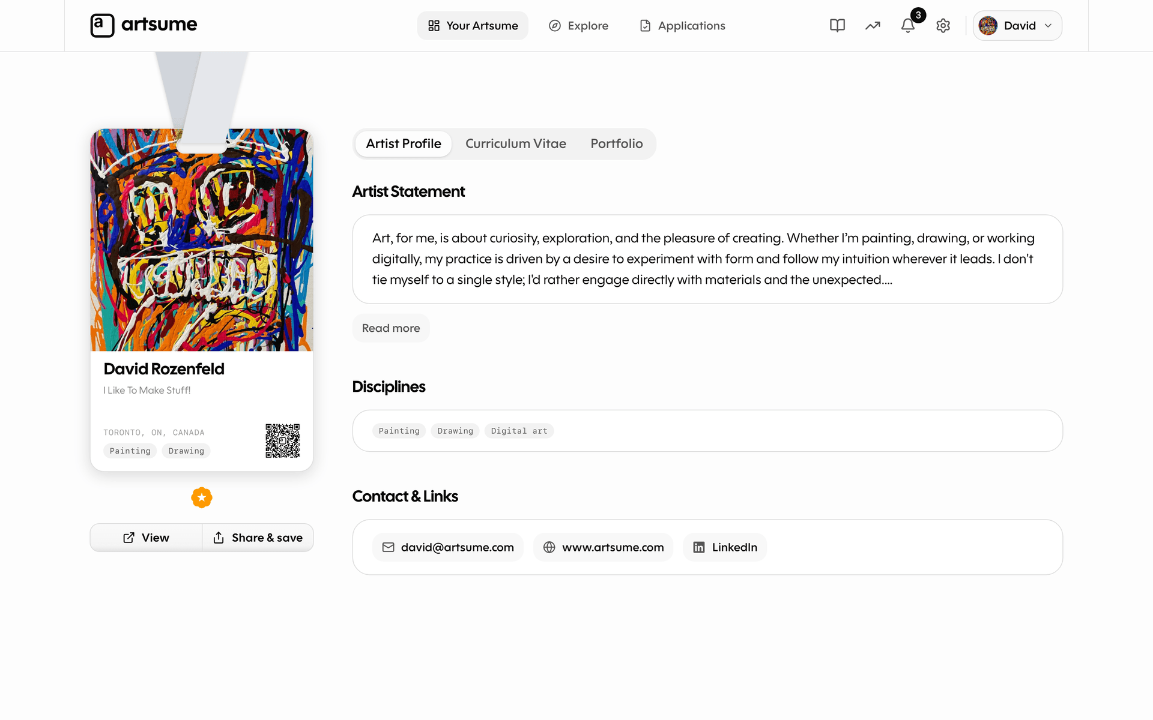Click the colorful painting on badge card
The image size is (1153, 720).
click(202, 240)
